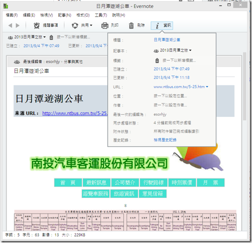Click the size 229KB status bar entry
Screen dimensions: 252x243
tap(73, 235)
